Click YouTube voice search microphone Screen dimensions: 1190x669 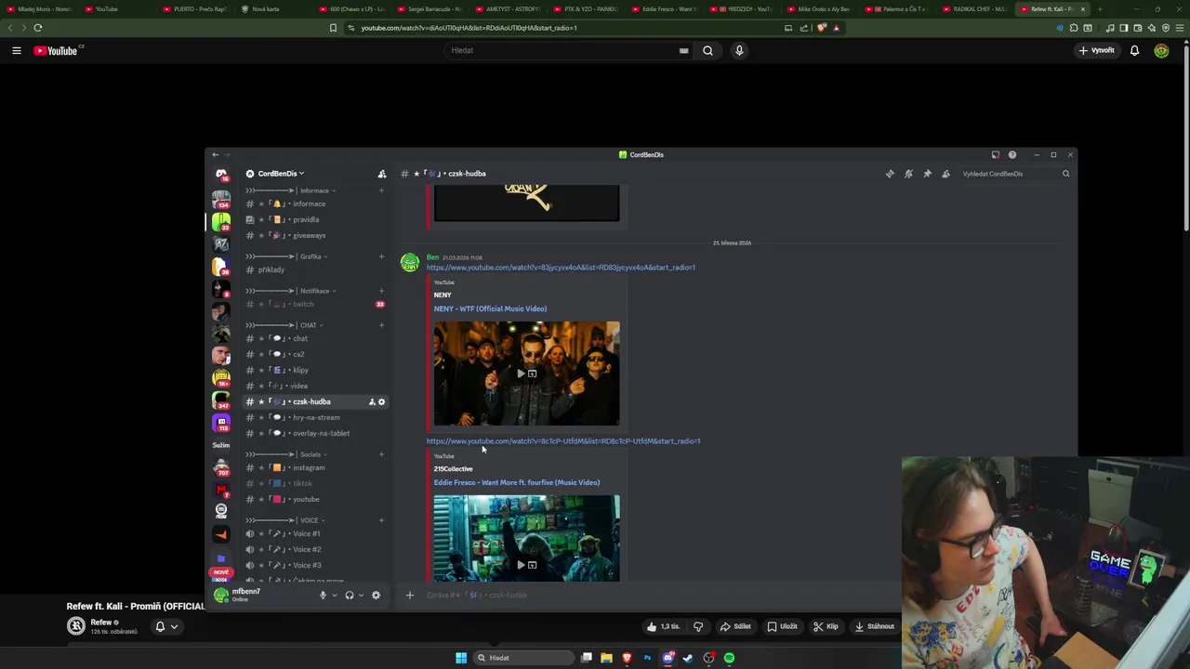click(739, 50)
